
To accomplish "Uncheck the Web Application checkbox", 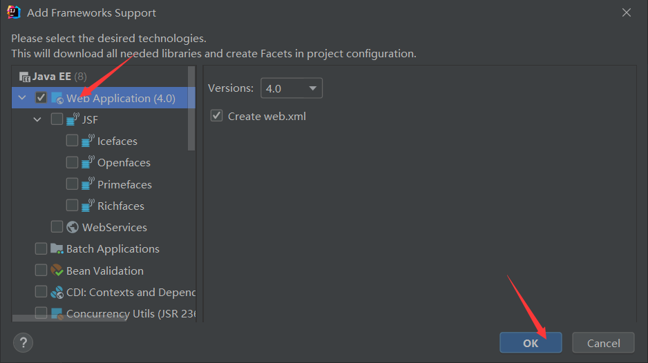I will point(41,99).
